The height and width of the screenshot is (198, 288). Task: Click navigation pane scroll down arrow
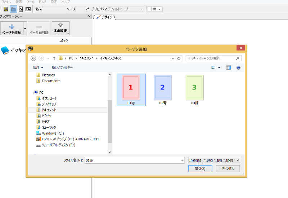110,152
